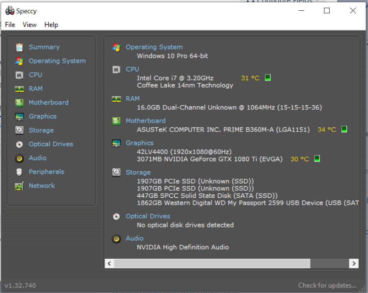This screenshot has width=368, height=293.
Task: Maximize the Speccy window
Action: pos(327,11)
